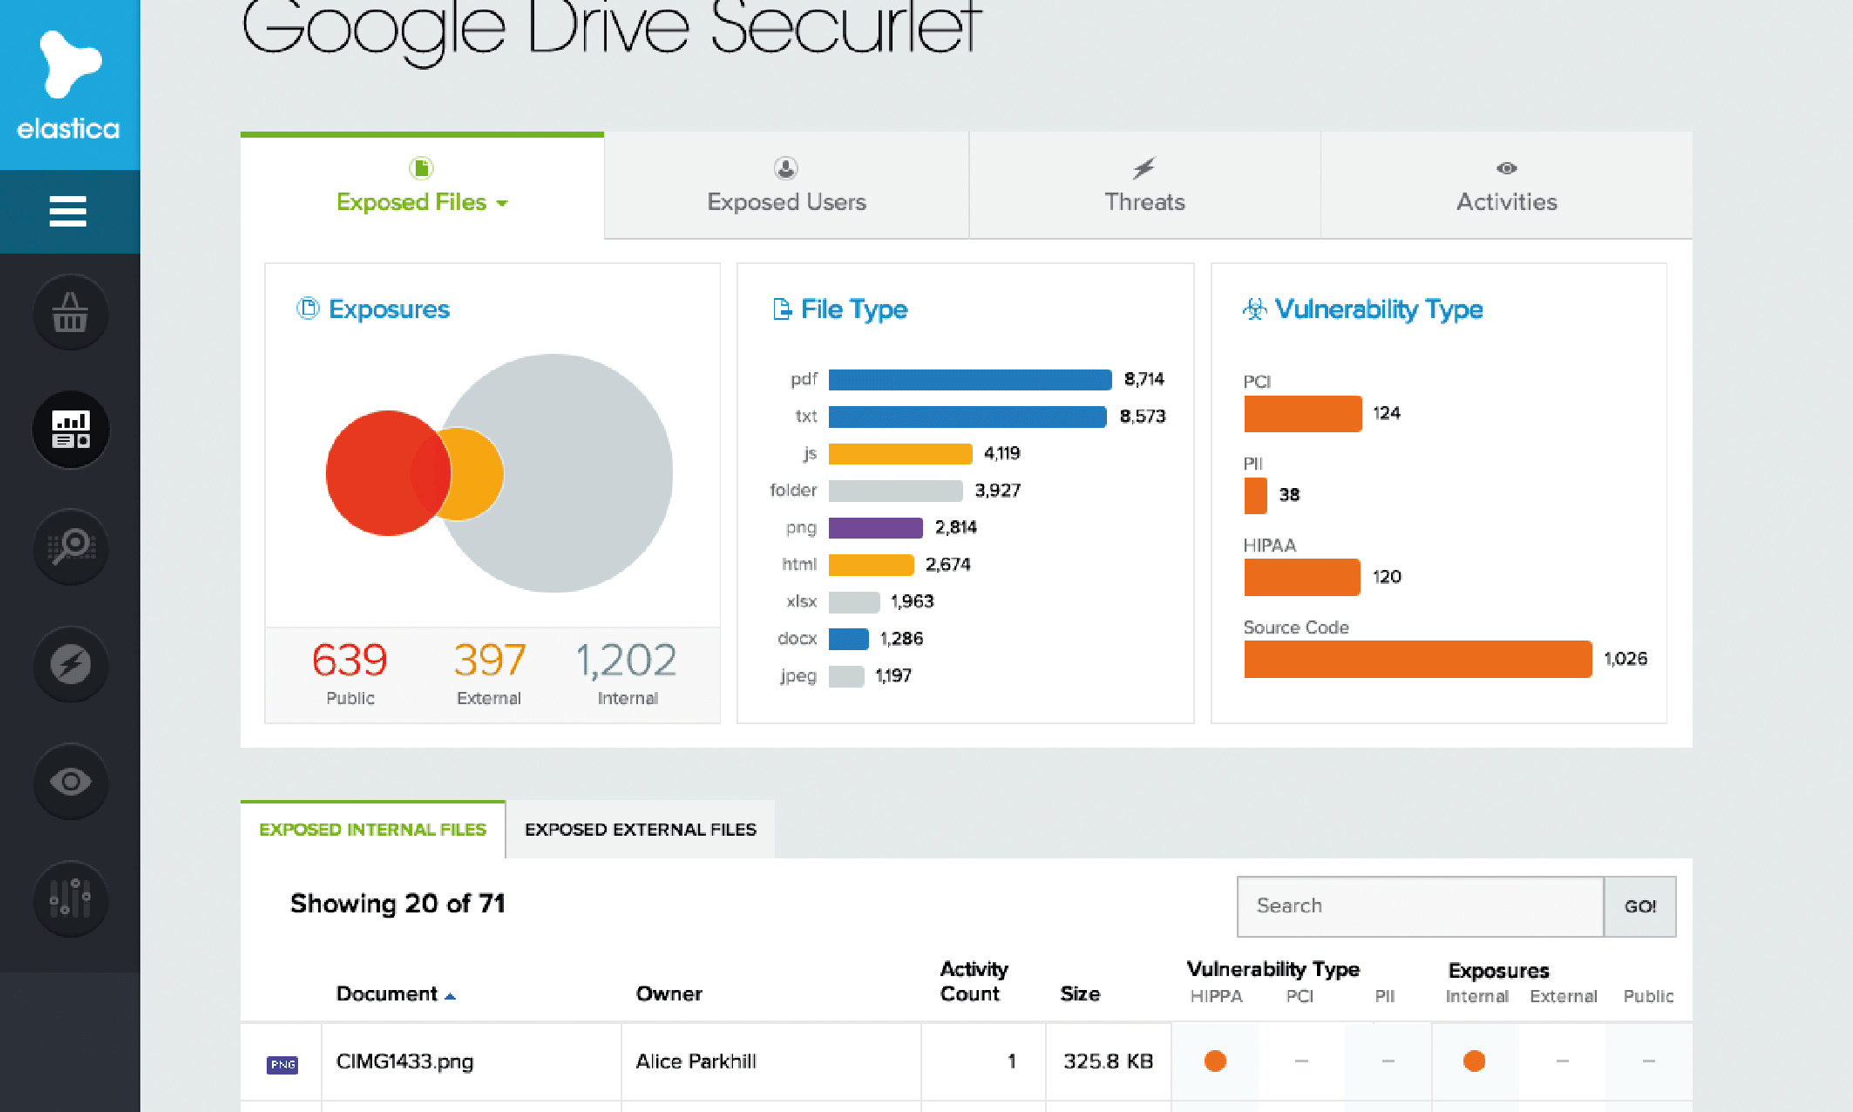1853x1112 pixels.
Task: Click the 325.8 KB size cell
Action: (1108, 1061)
